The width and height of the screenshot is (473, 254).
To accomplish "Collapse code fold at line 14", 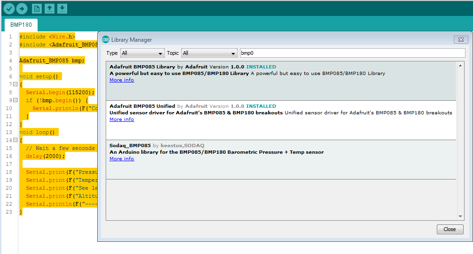I will click(15, 140).
